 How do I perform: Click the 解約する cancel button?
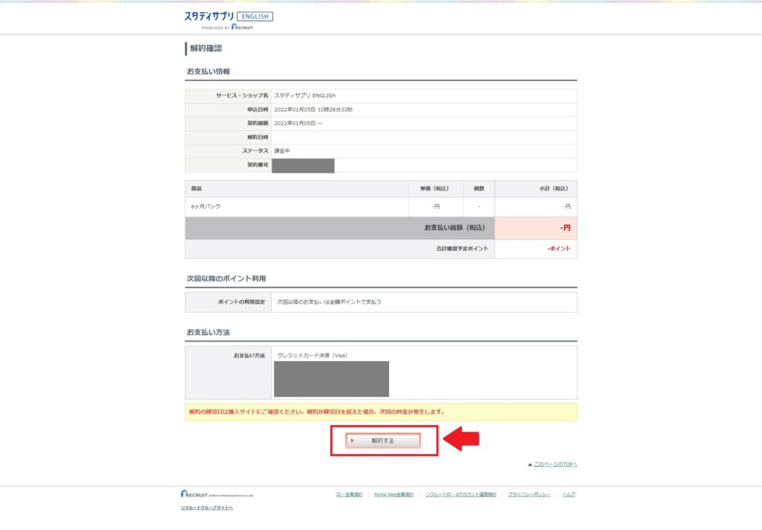pyautogui.click(x=383, y=441)
